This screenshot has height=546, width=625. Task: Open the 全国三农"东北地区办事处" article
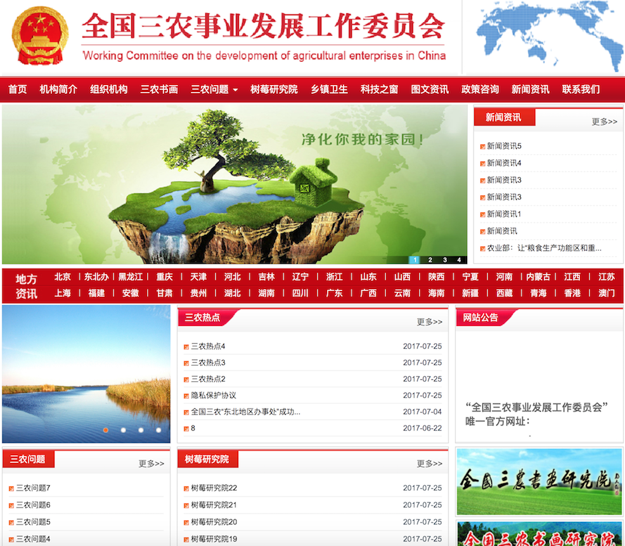click(245, 412)
